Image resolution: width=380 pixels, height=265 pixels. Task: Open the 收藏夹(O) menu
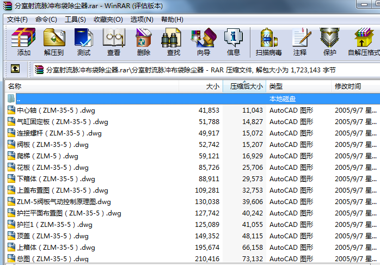108,20
